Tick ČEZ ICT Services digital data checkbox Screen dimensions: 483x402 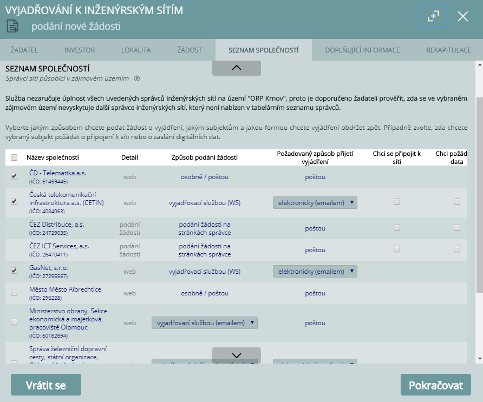457,249
